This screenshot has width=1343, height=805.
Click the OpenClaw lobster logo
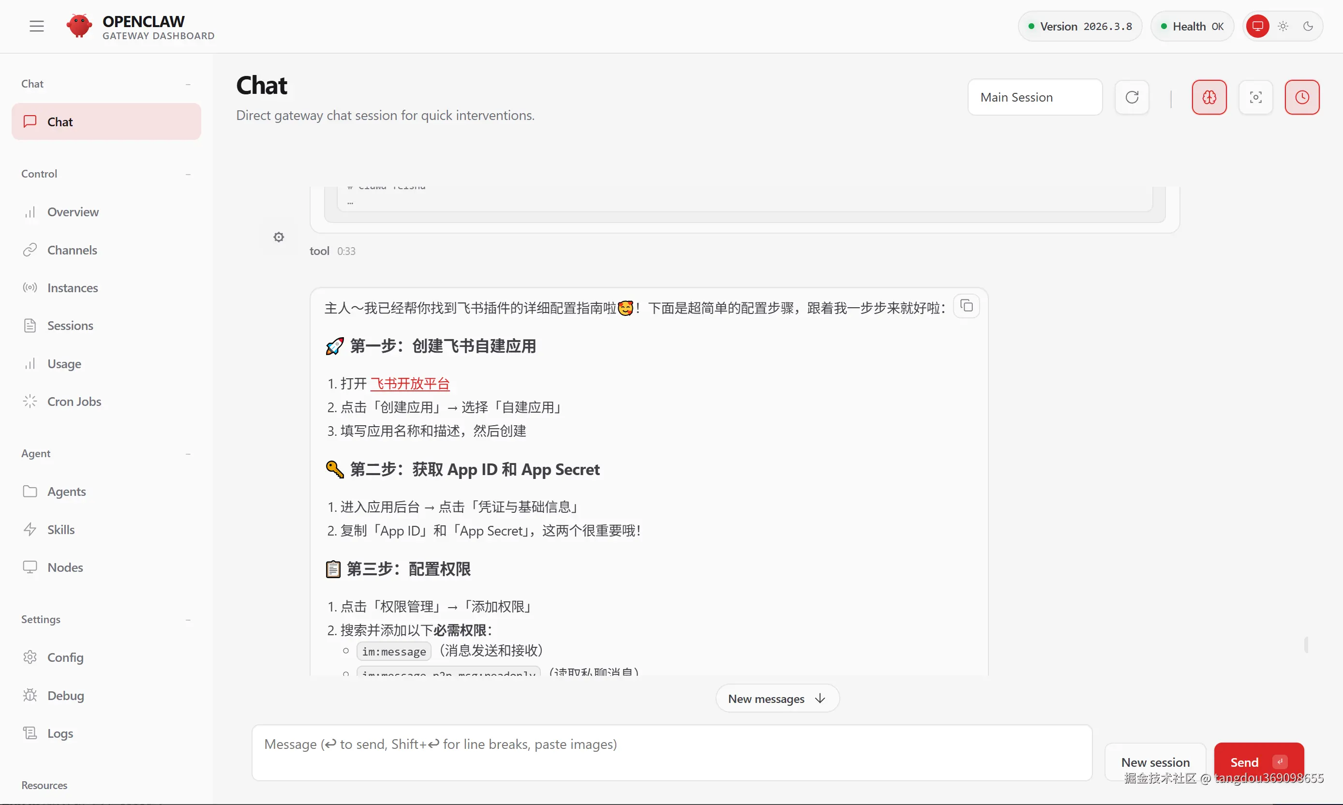[79, 26]
